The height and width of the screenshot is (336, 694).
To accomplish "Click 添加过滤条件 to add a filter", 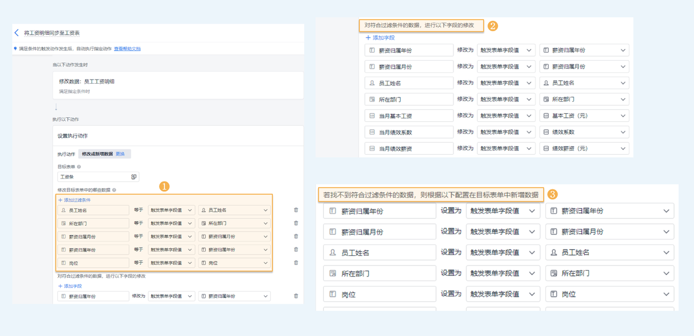I will coord(74,200).
